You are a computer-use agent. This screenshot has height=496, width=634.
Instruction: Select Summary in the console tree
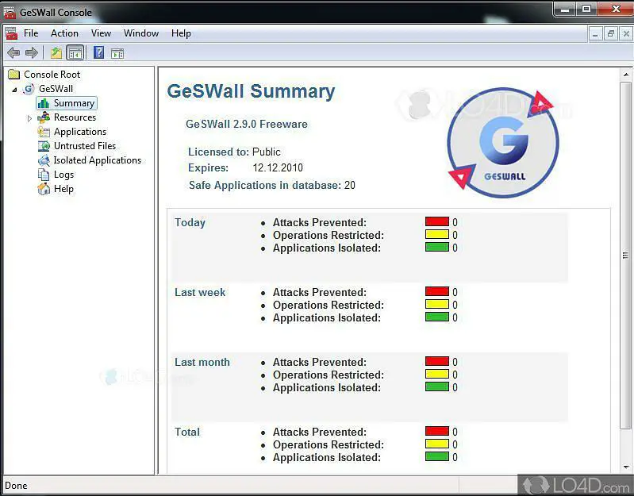[74, 103]
